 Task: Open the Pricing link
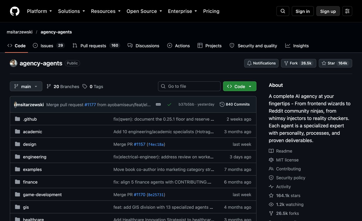pos(211,11)
